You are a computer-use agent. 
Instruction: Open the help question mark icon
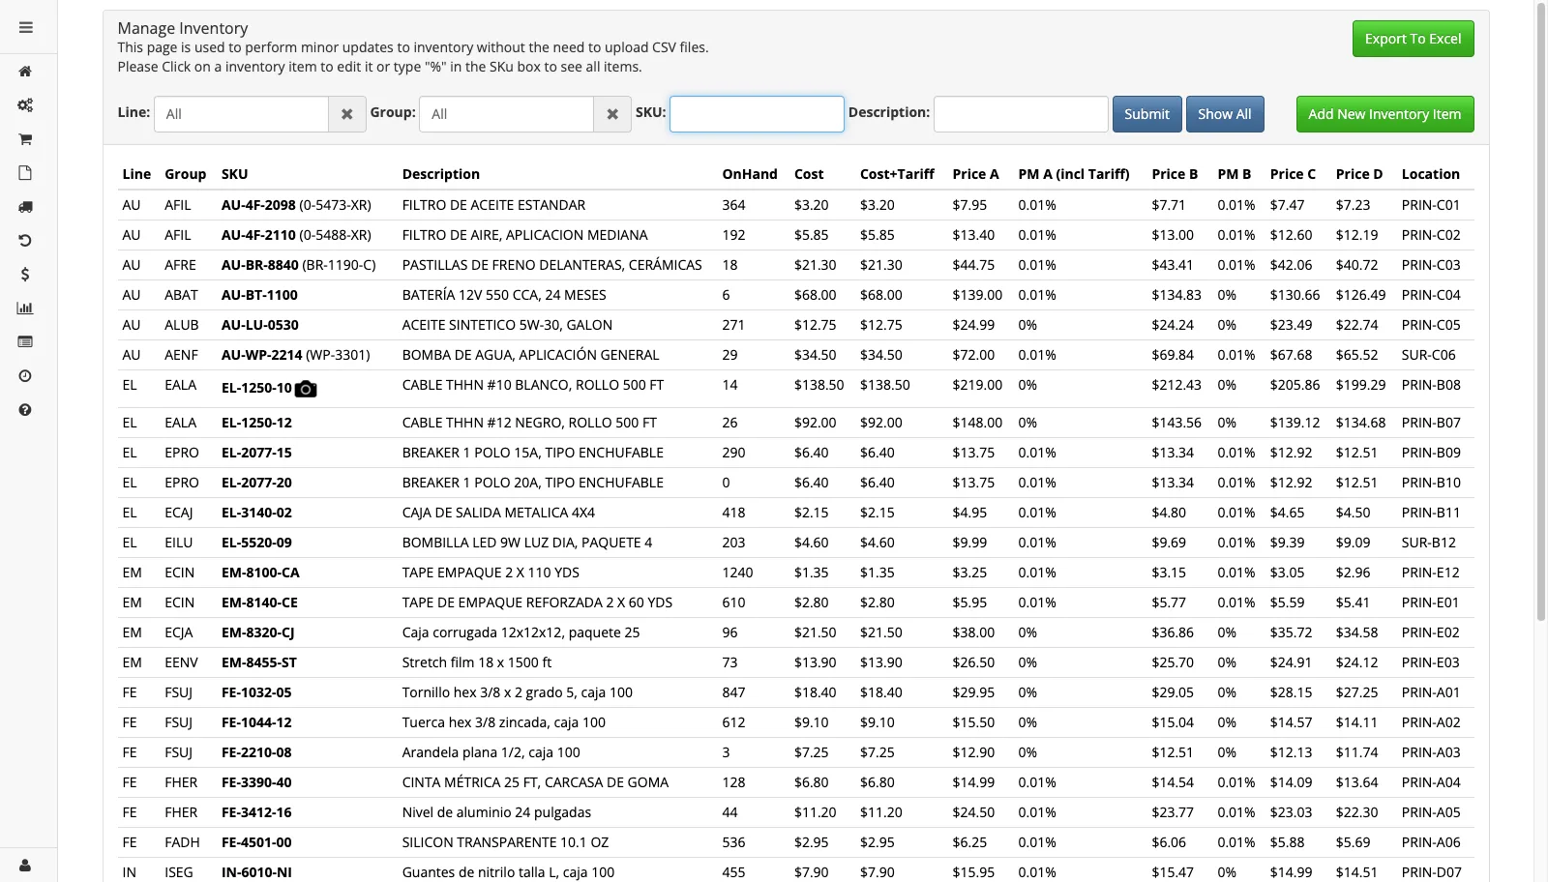pyautogui.click(x=26, y=410)
